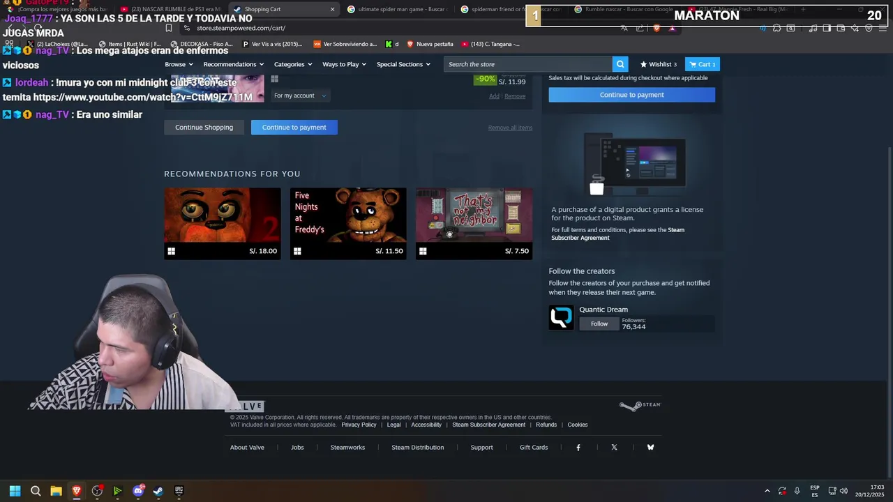Open the Cart from the shopping cart icon button
Image resolution: width=893 pixels, height=502 pixels.
click(x=703, y=64)
